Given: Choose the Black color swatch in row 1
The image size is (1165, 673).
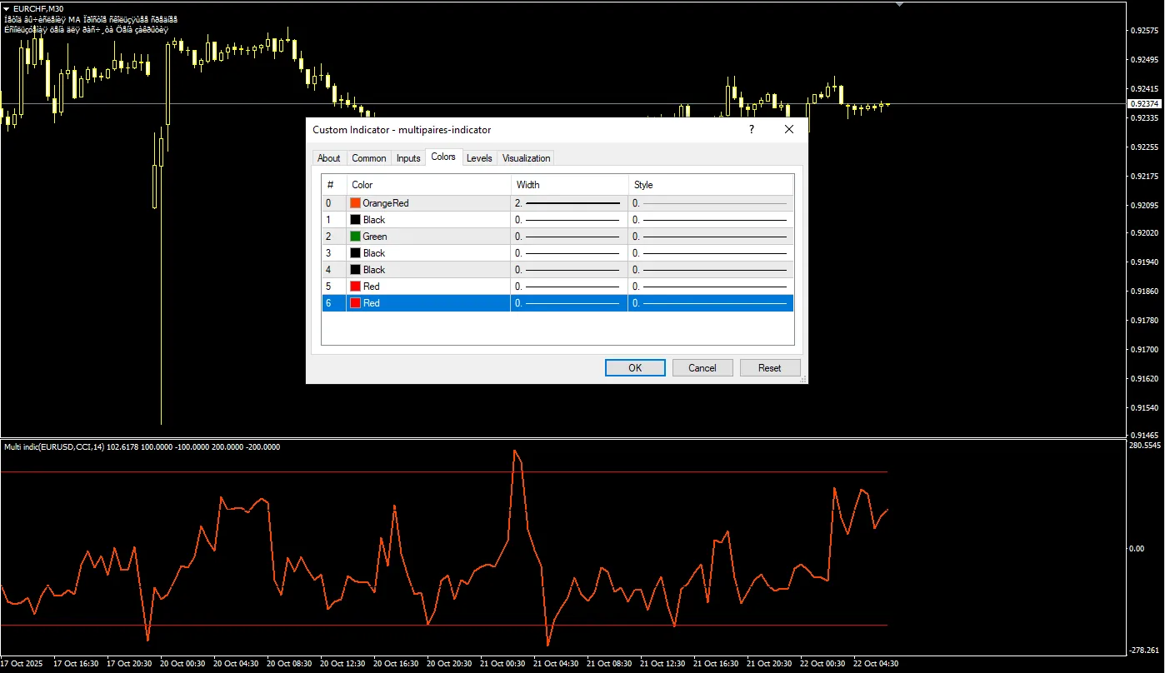Looking at the screenshot, I should click(356, 220).
